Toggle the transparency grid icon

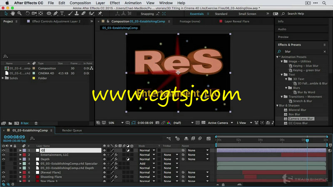pos(204,123)
